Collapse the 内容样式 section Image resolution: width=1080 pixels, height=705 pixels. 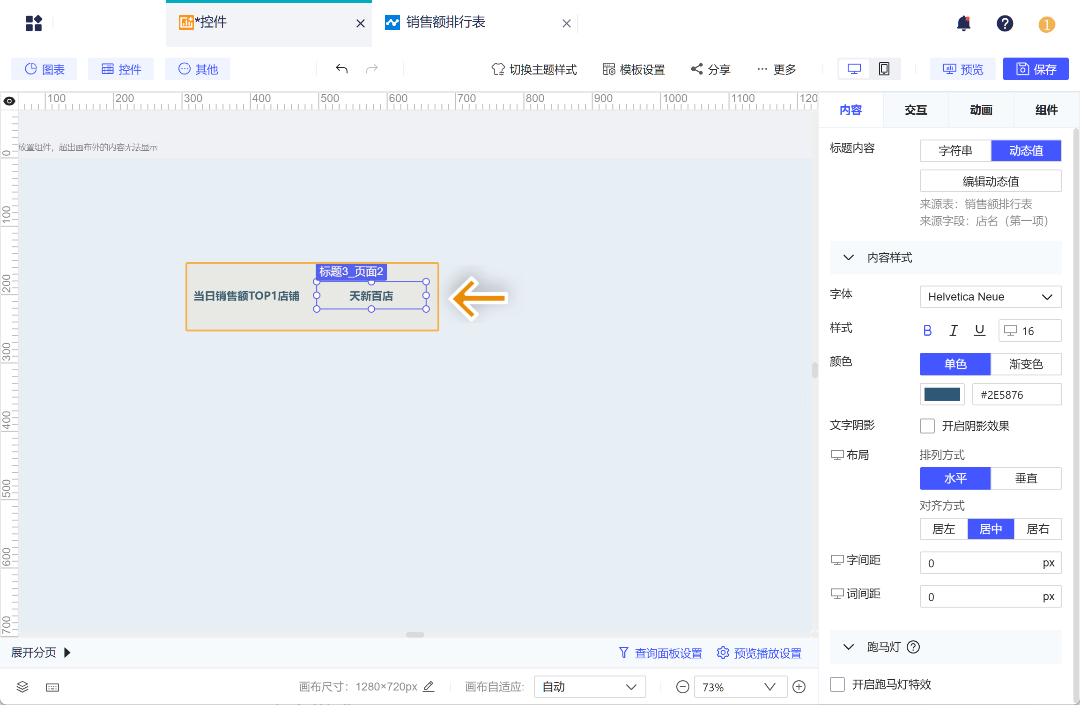[x=849, y=257]
